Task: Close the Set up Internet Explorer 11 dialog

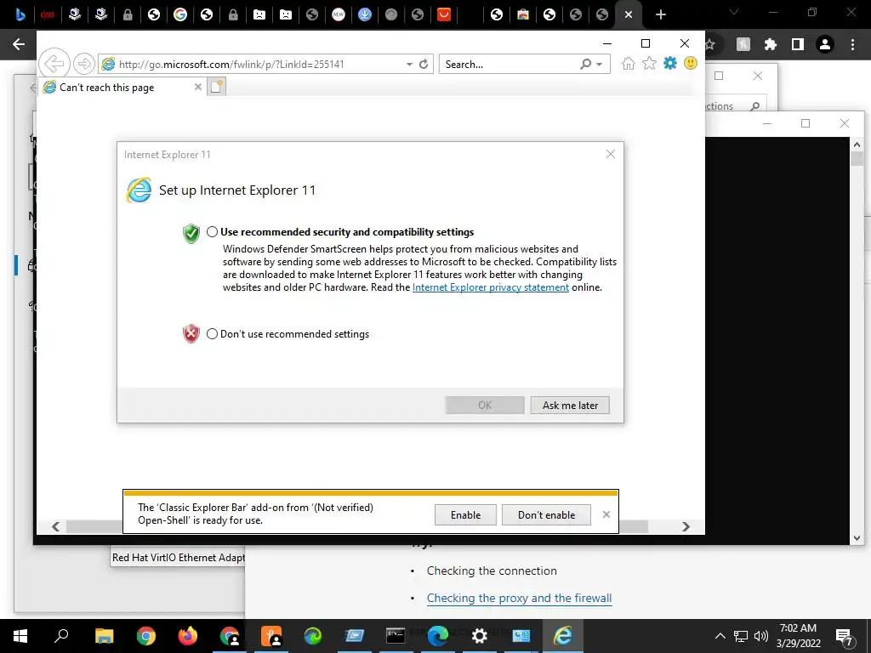Action: (611, 154)
